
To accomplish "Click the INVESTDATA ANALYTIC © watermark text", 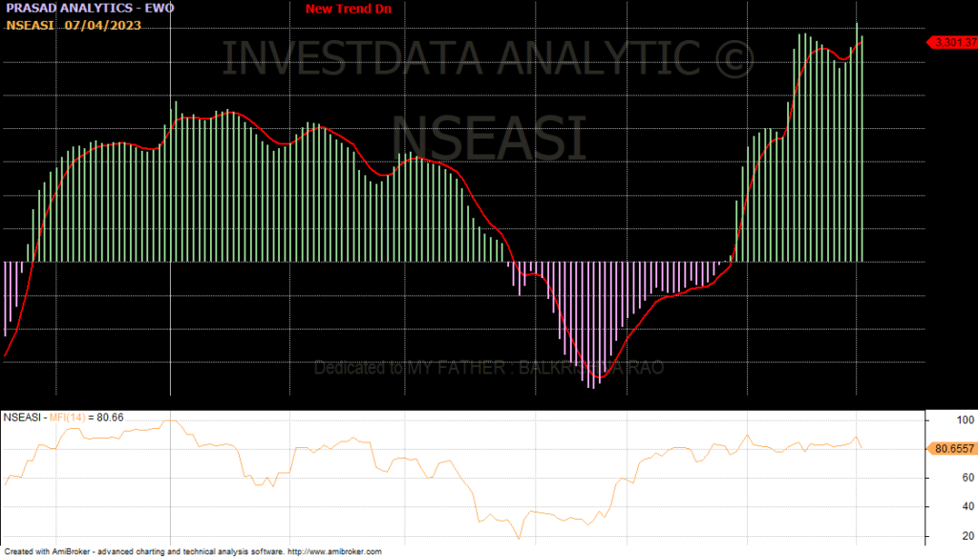I will tap(487, 58).
